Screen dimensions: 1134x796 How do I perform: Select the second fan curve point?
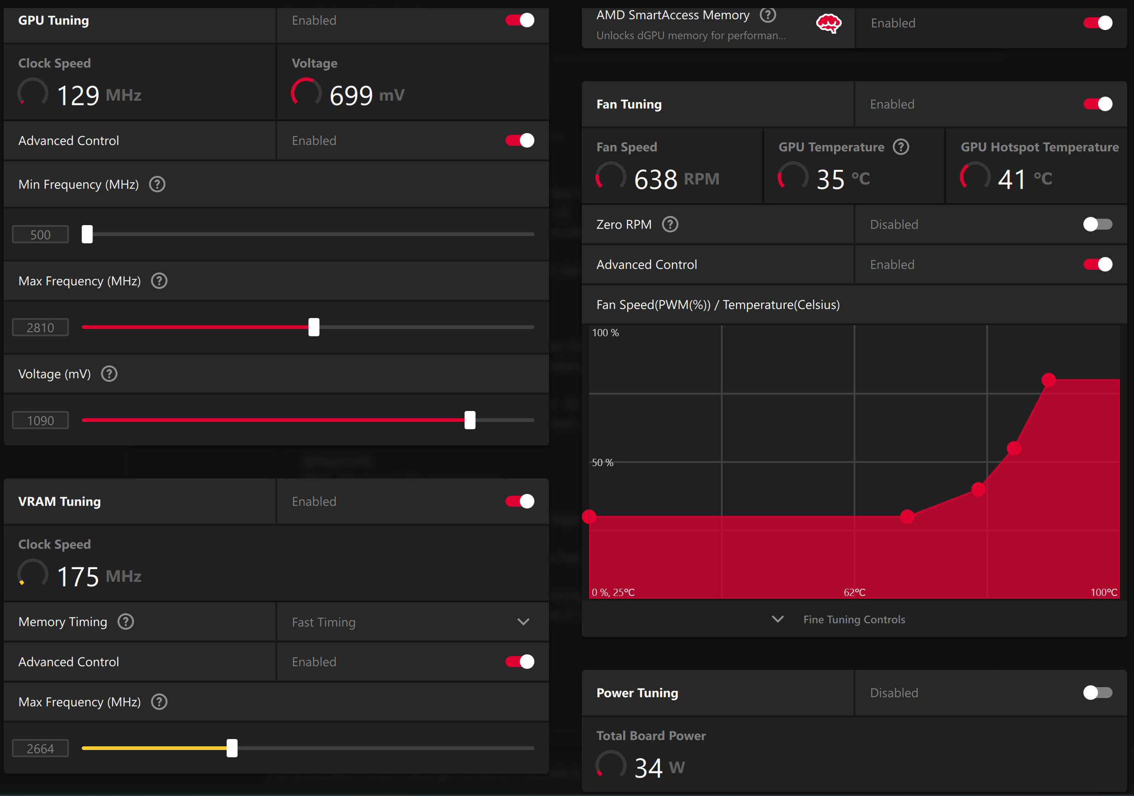pyautogui.click(x=907, y=517)
